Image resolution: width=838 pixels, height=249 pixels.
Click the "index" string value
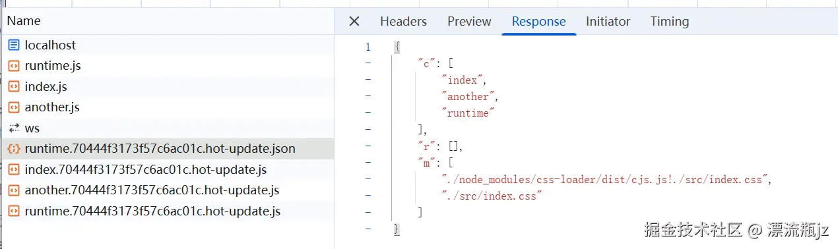(464, 80)
